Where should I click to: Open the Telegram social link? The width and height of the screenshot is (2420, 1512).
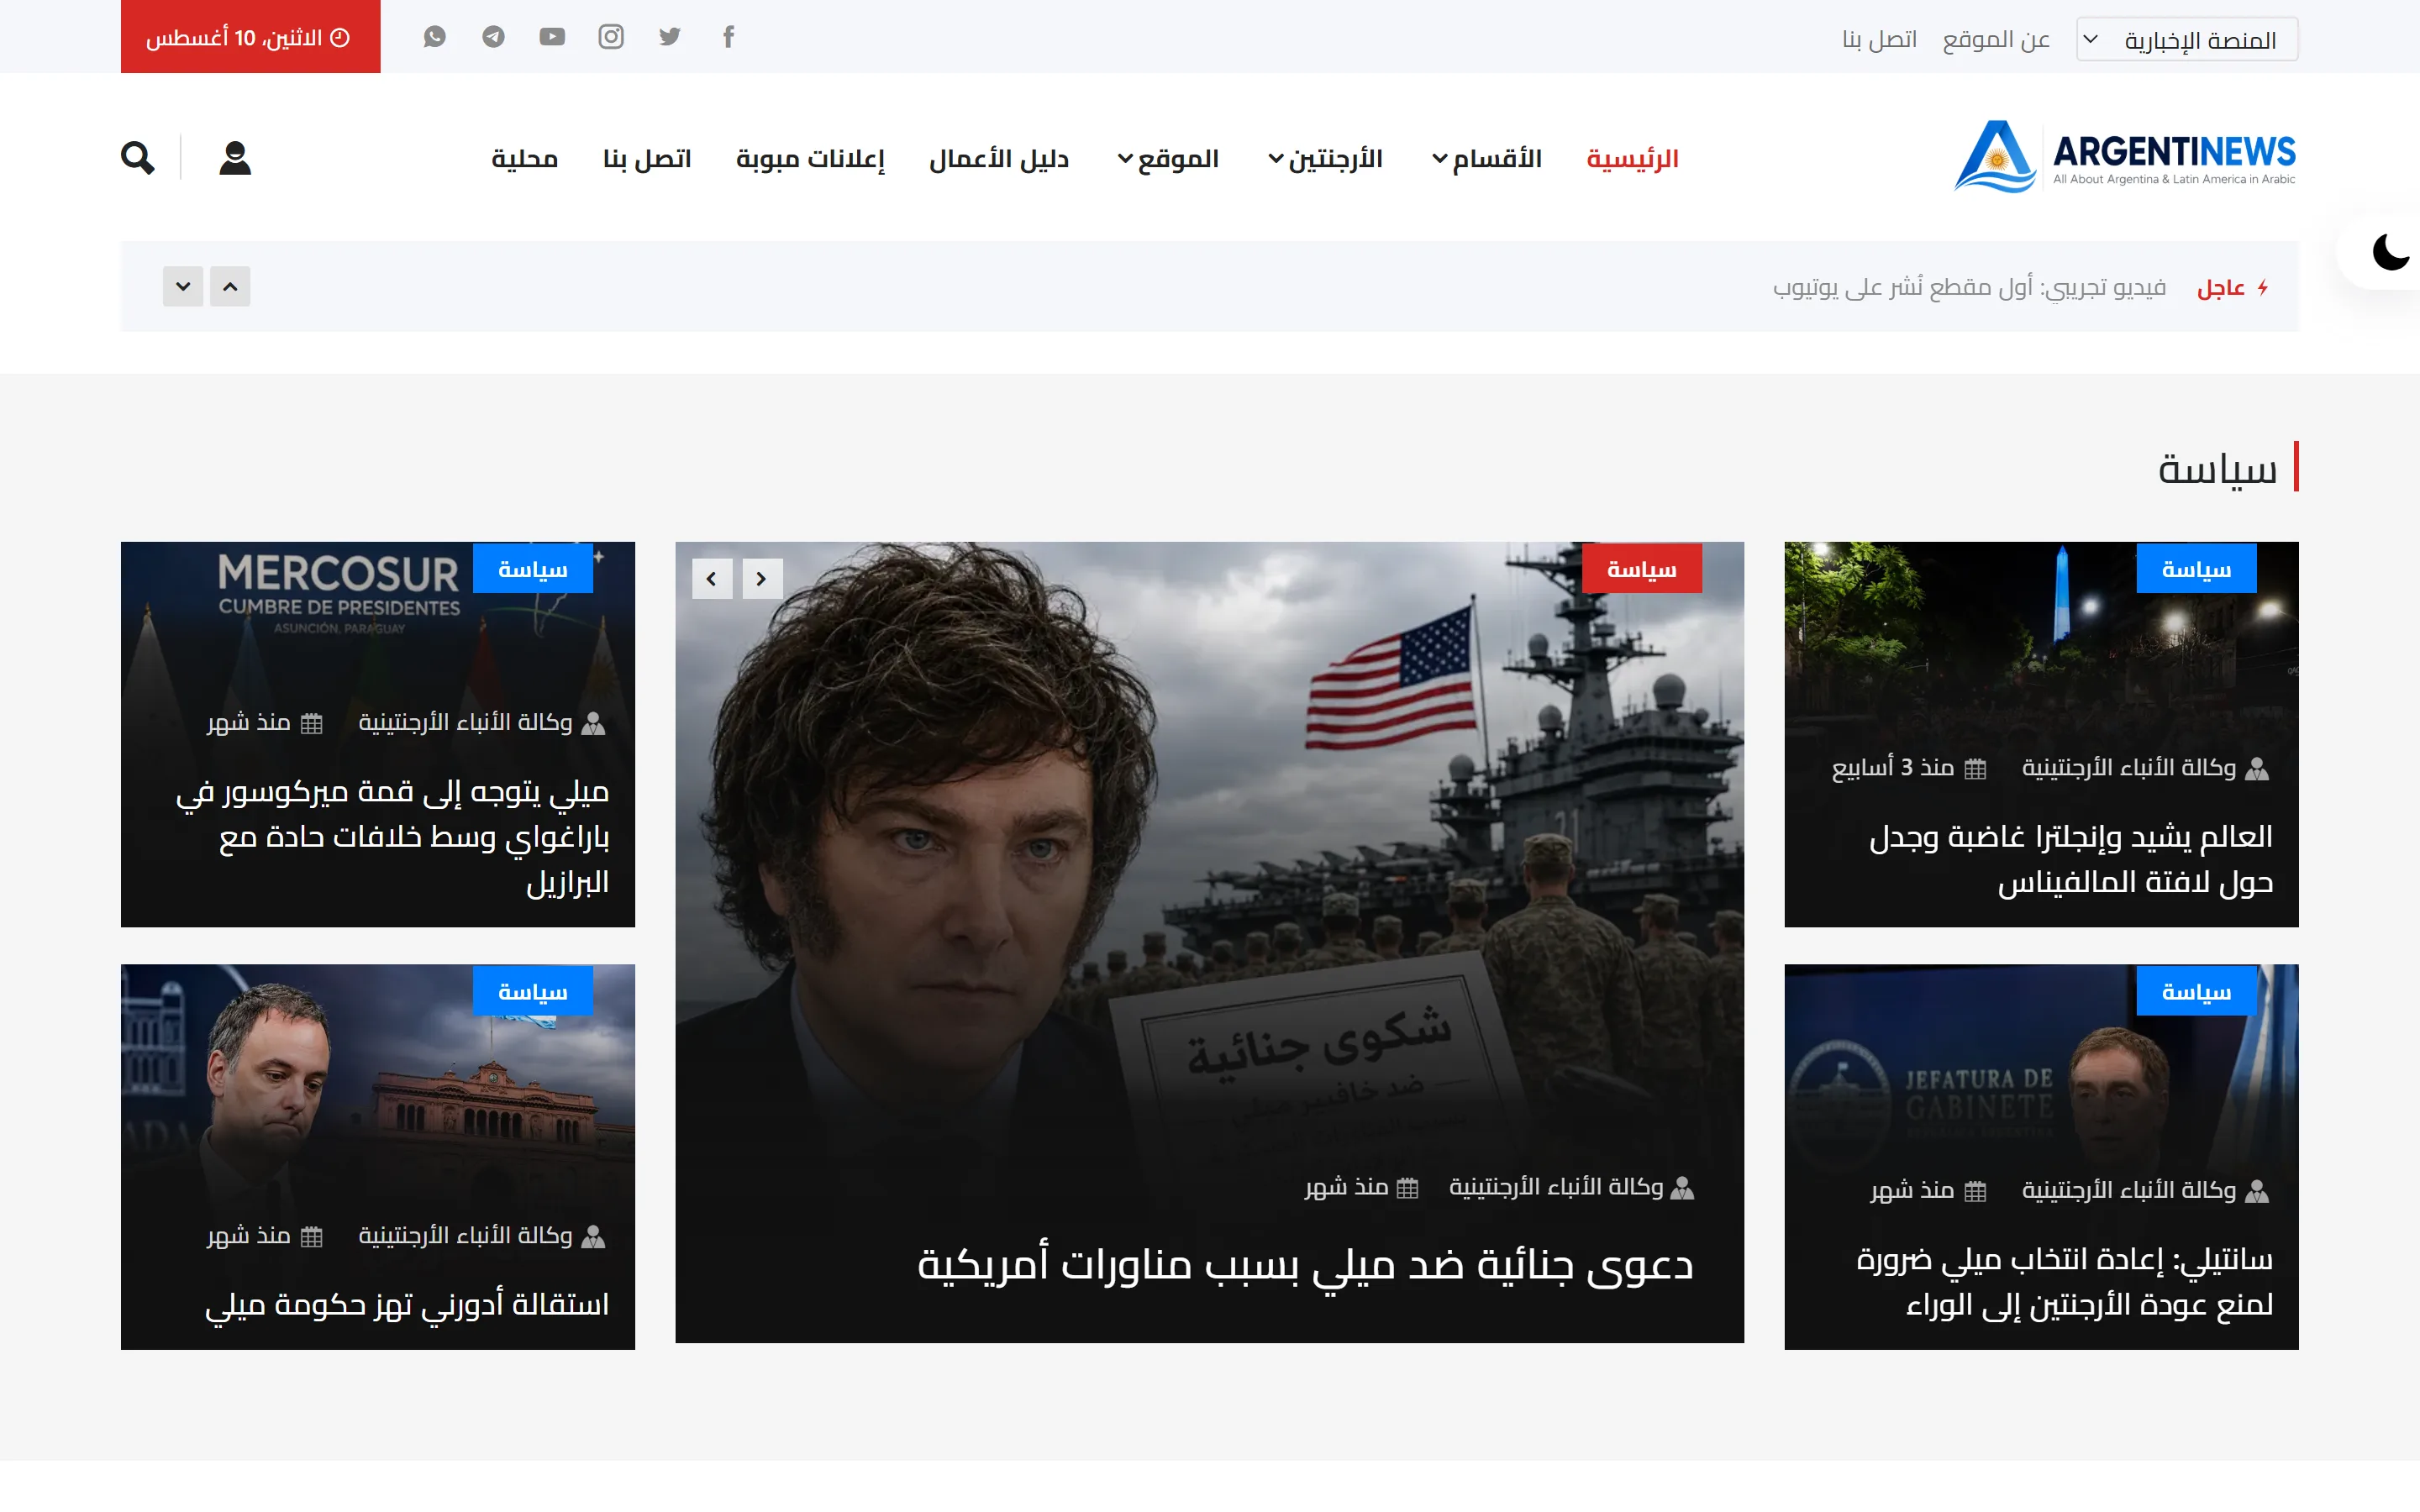click(493, 37)
